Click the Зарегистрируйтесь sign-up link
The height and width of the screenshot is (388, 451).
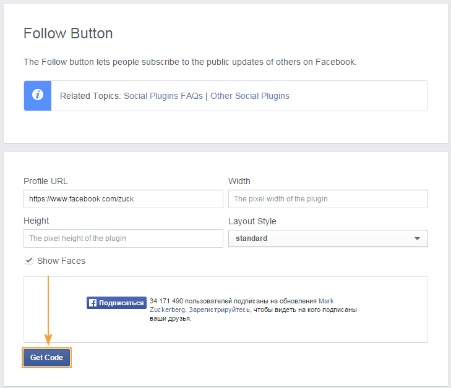(x=219, y=310)
